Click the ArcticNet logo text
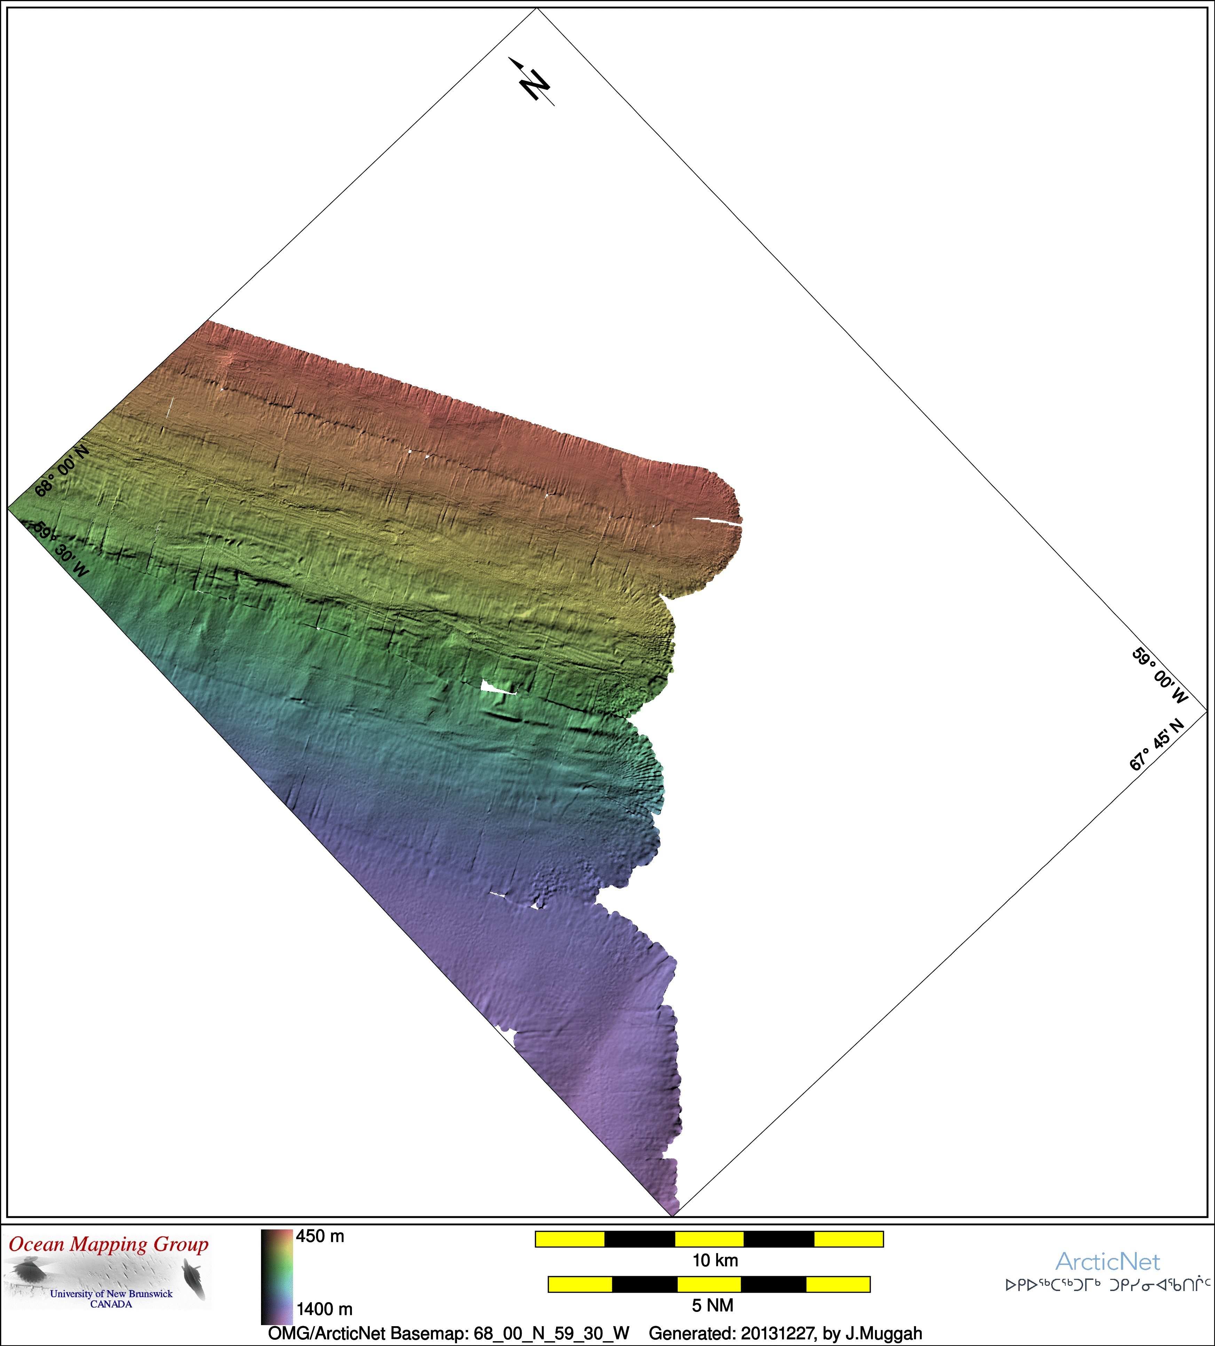Image resolution: width=1215 pixels, height=1346 pixels. [x=1107, y=1261]
